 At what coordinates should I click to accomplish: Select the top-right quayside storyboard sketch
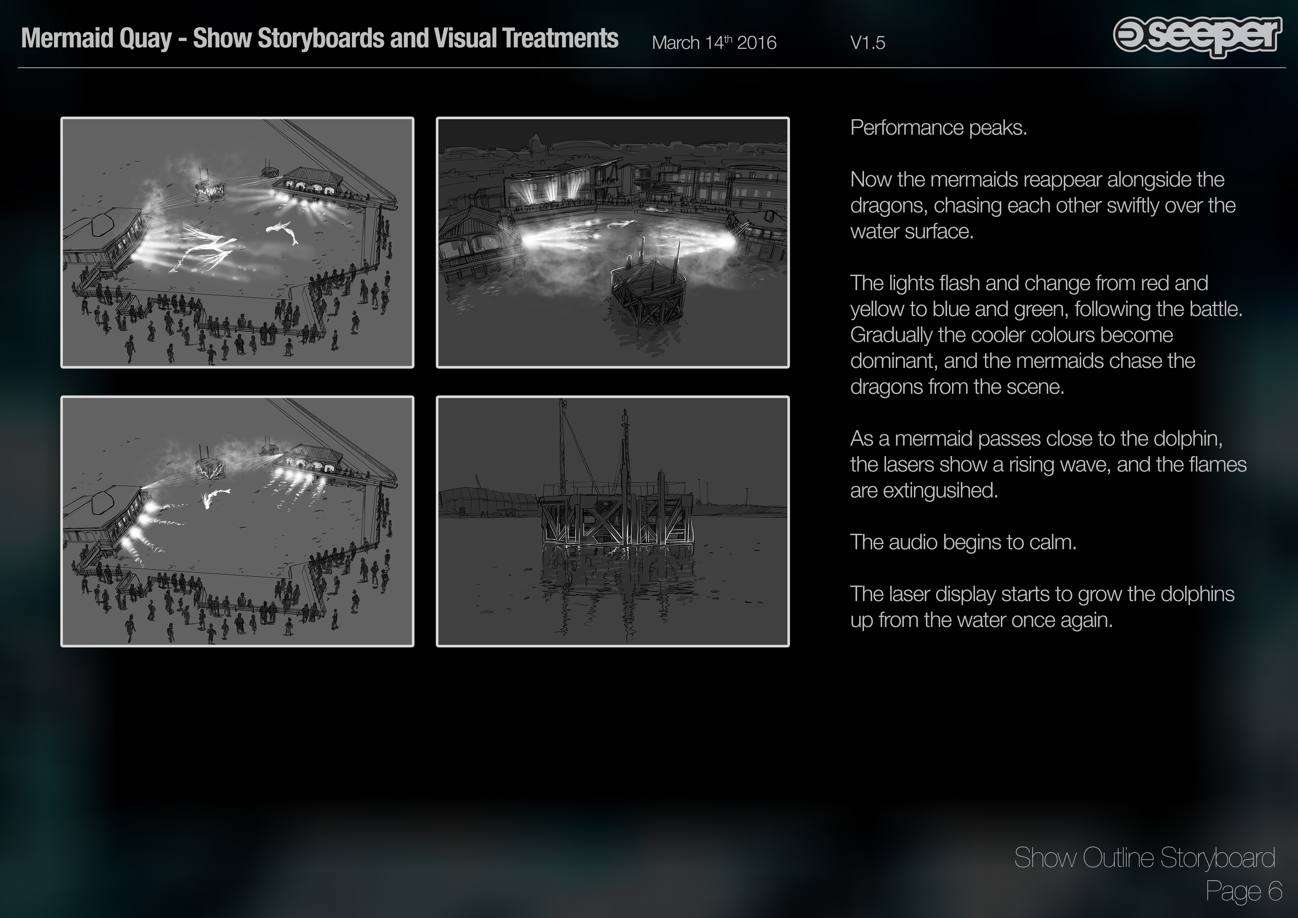click(612, 243)
